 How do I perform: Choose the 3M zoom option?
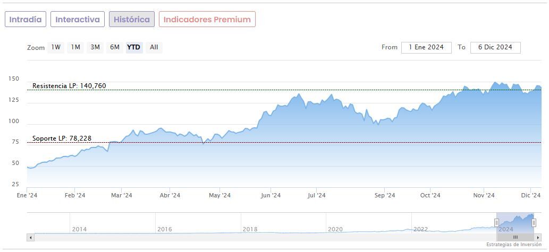pos(95,47)
